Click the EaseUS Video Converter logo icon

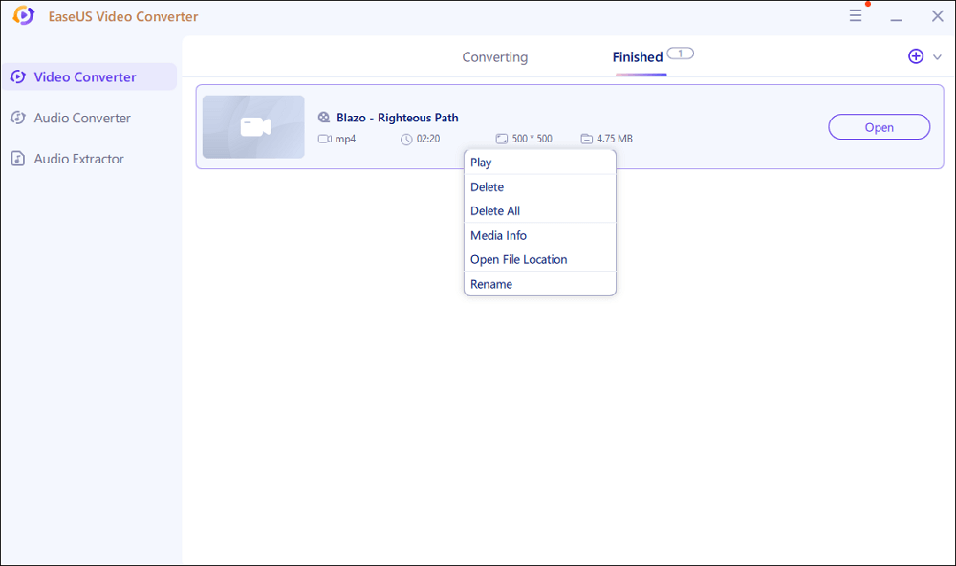tap(24, 16)
